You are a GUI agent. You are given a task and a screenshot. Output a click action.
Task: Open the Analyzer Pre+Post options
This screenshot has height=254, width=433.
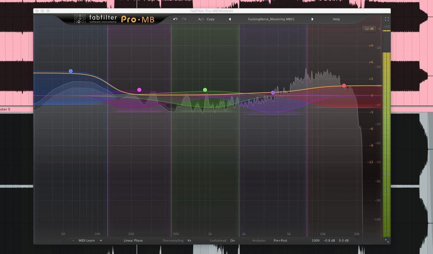(281, 240)
